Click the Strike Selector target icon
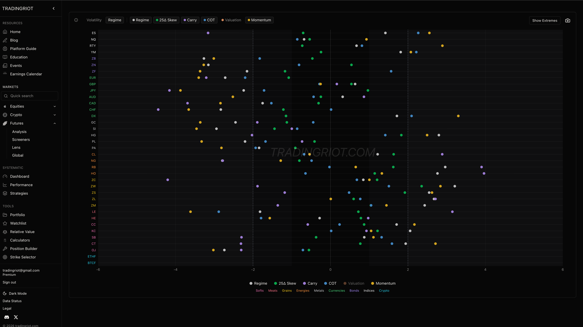The image size is (583, 327). tap(5, 257)
